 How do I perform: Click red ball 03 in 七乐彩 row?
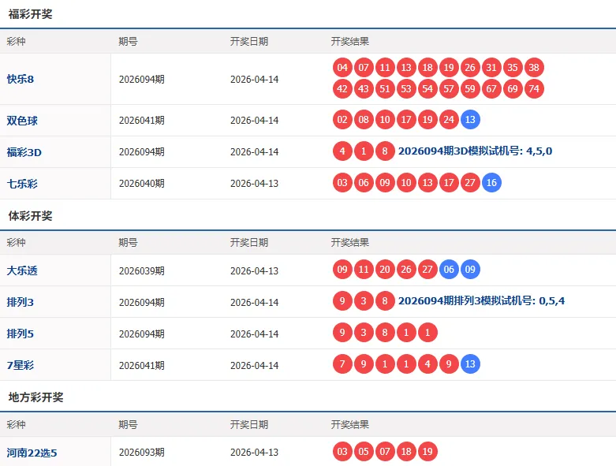click(x=342, y=183)
